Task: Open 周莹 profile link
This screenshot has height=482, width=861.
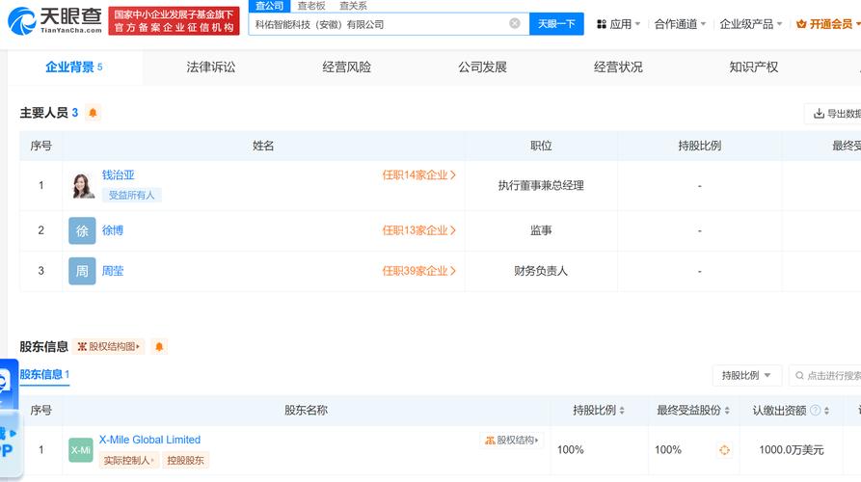Action: point(113,271)
